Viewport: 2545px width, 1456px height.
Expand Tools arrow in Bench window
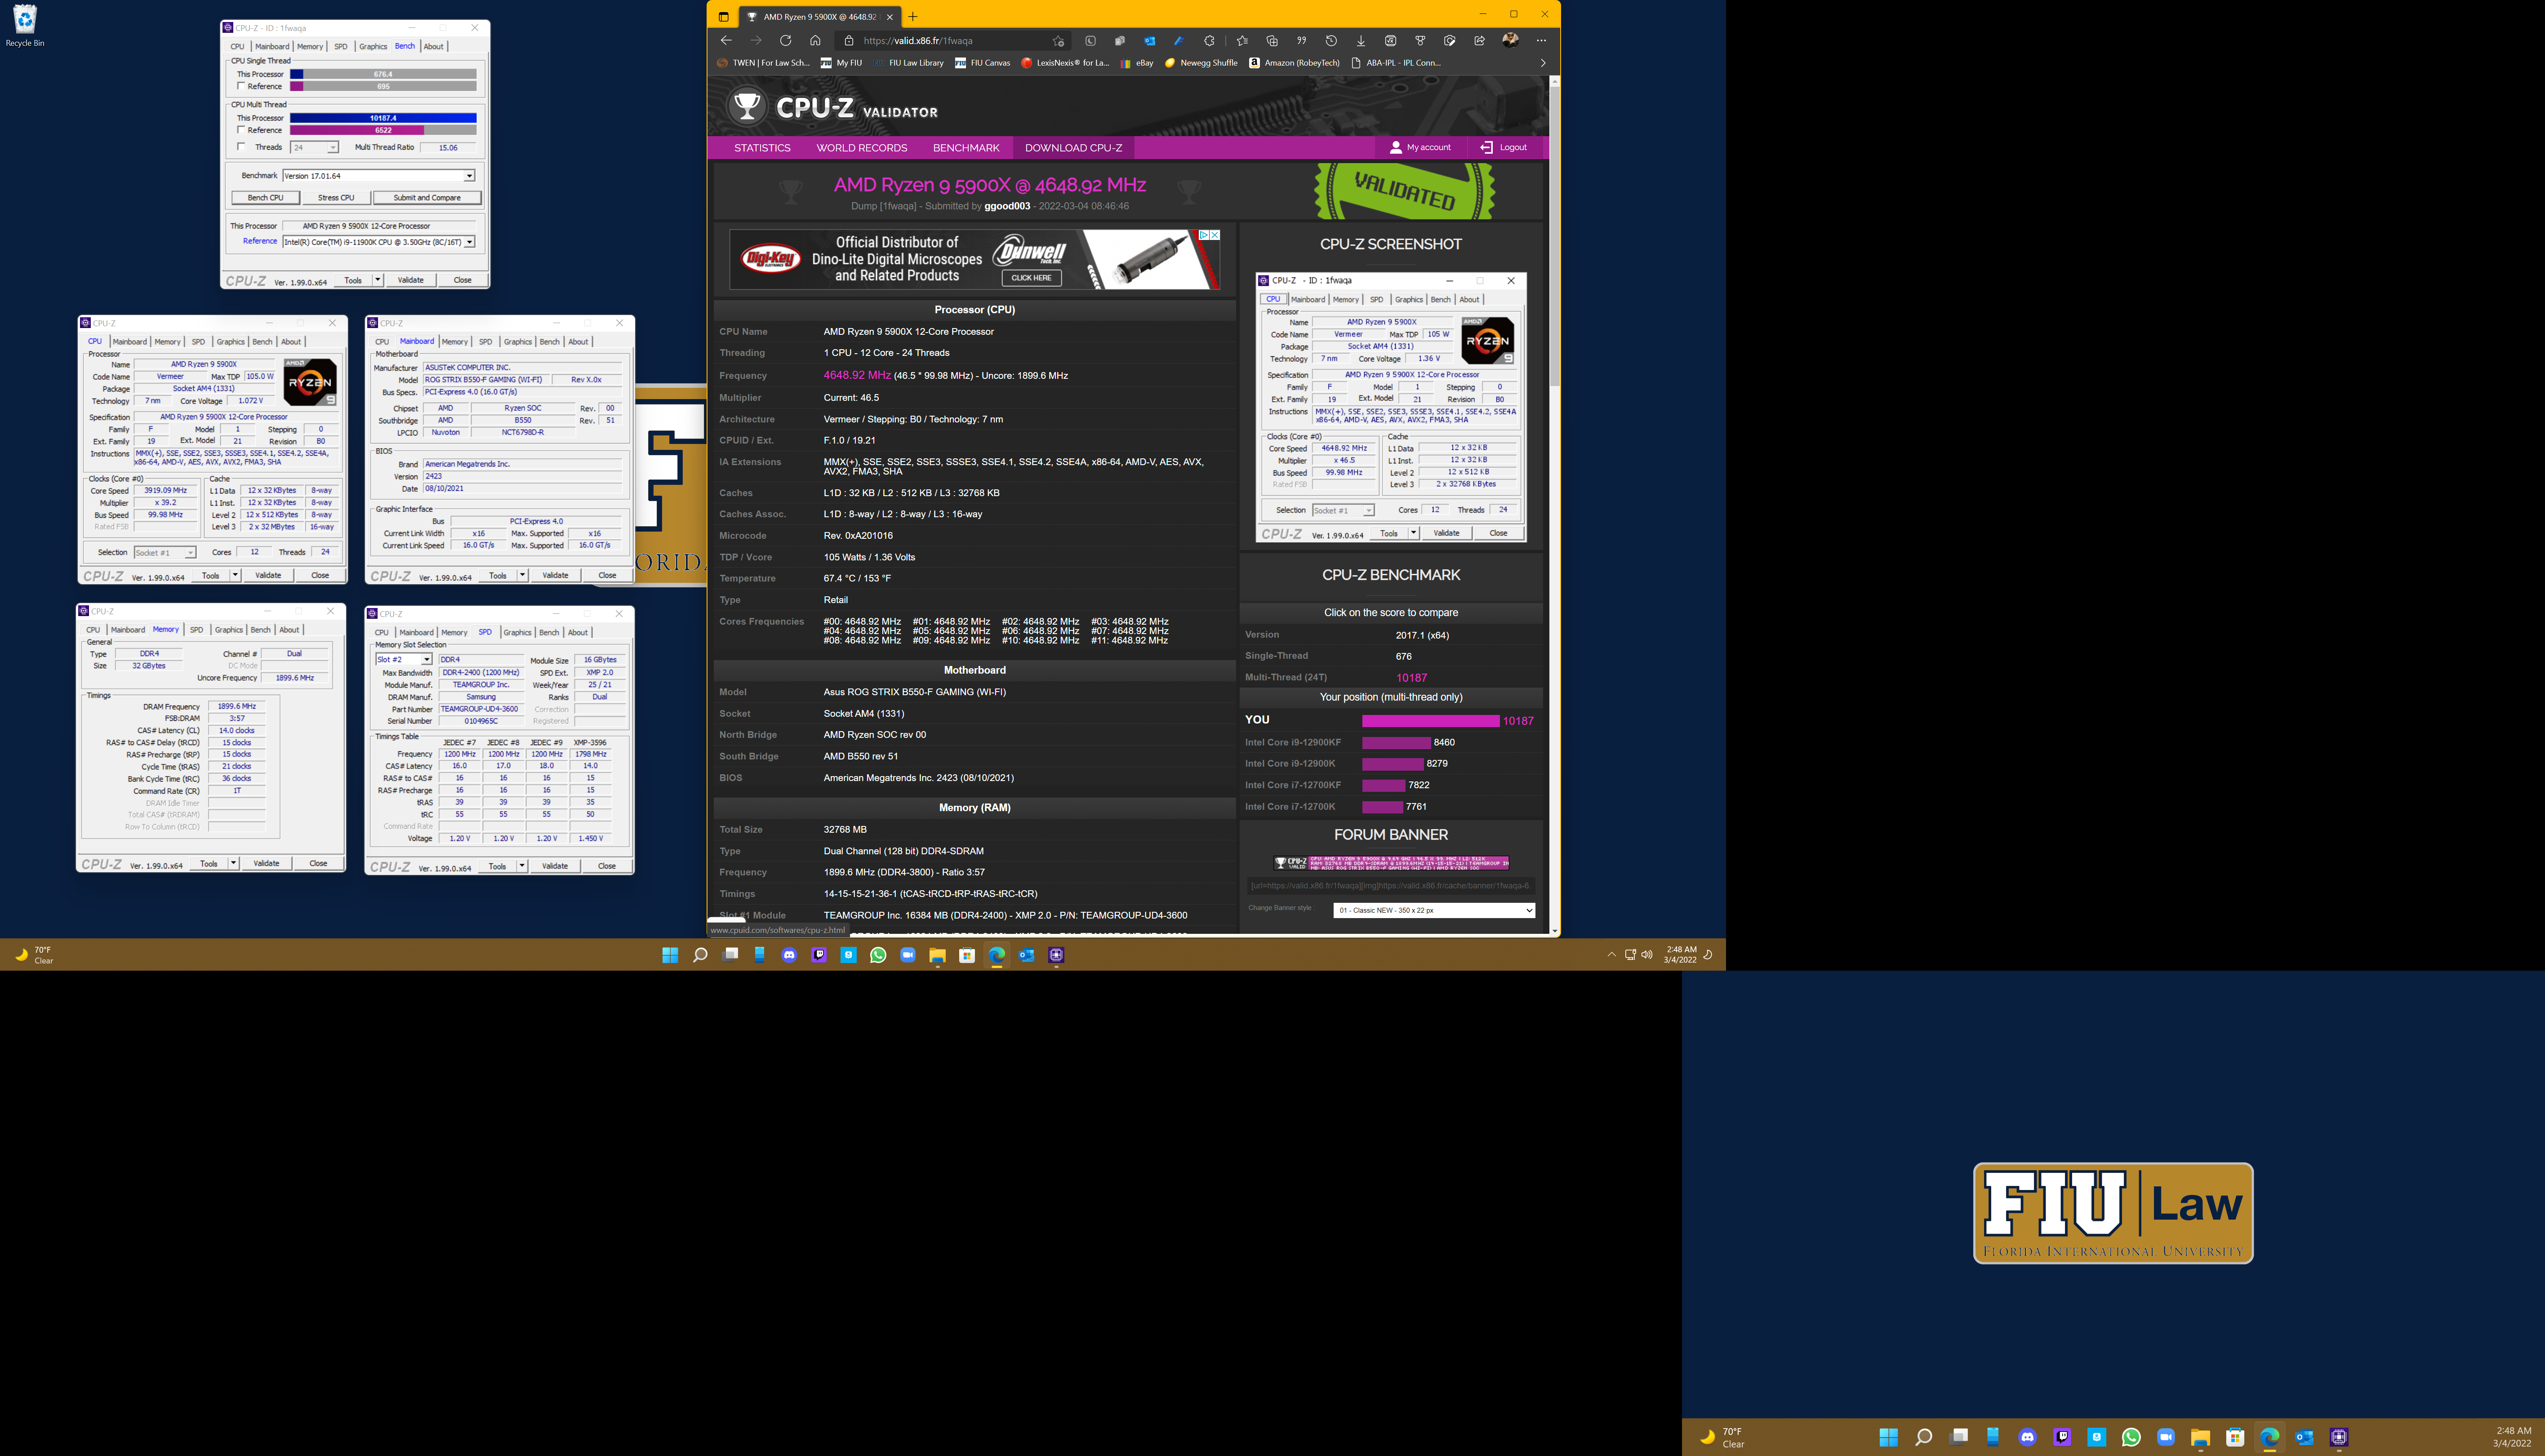(378, 280)
